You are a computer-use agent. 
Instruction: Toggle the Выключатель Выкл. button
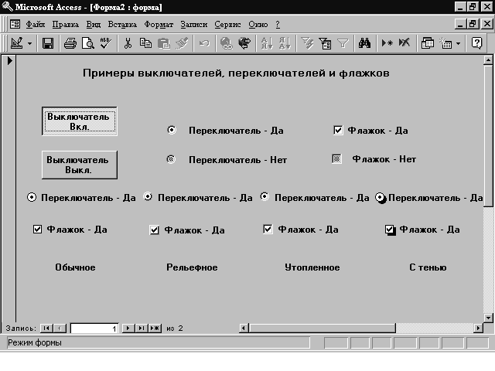click(x=80, y=165)
